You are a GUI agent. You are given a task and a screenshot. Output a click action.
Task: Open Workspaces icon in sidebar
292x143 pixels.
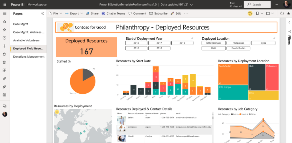5,106
